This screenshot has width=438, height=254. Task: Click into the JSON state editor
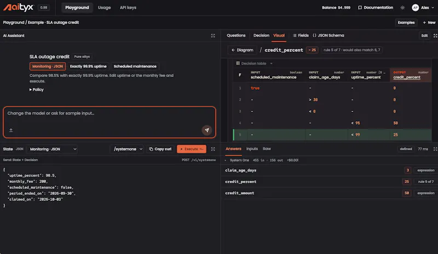pos(110,209)
